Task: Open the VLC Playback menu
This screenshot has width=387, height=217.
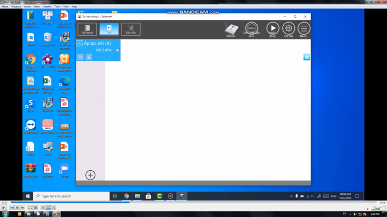Action: tap(16, 7)
